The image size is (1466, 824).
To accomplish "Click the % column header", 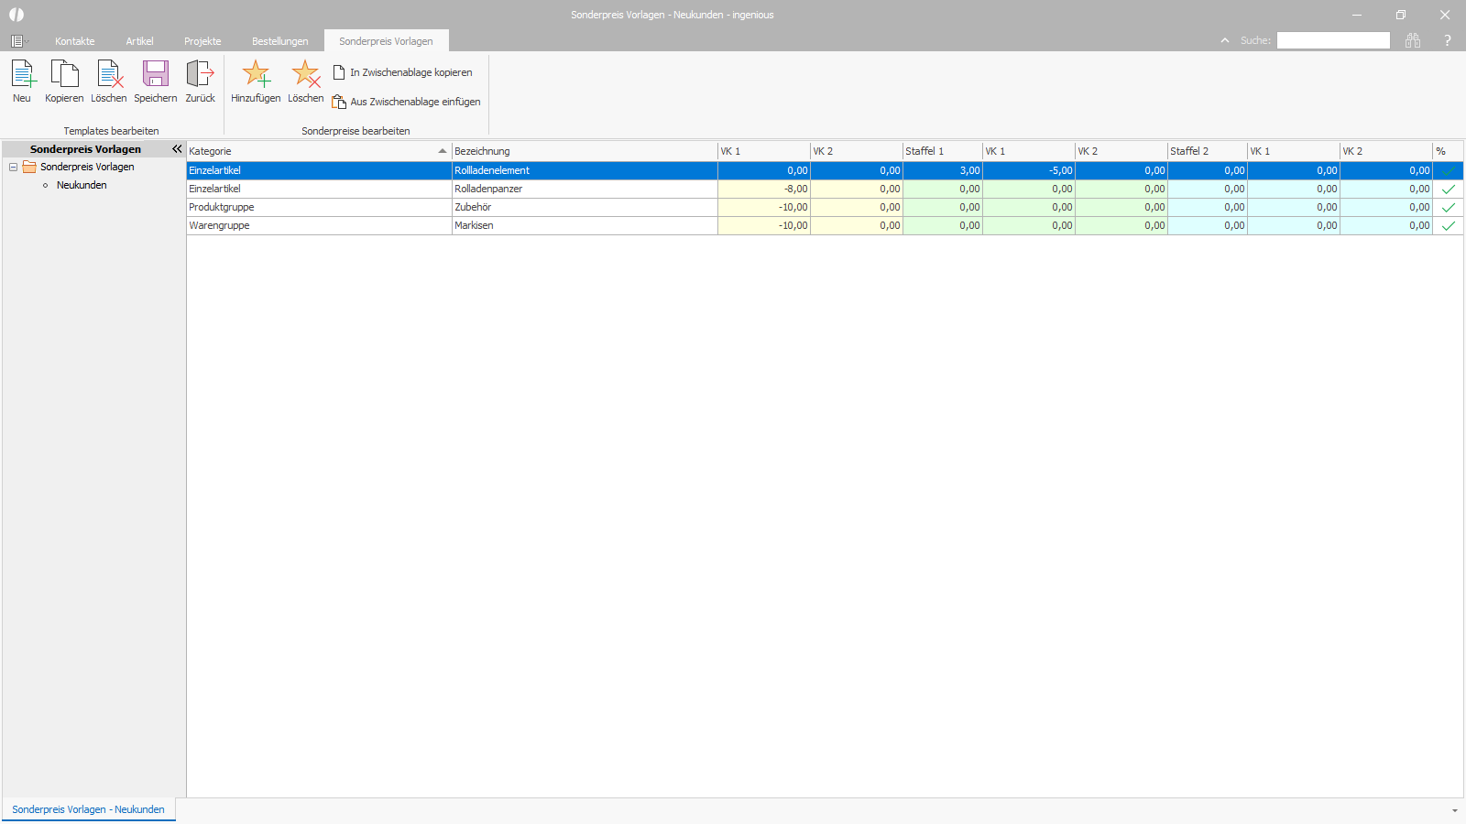I will [1448, 151].
